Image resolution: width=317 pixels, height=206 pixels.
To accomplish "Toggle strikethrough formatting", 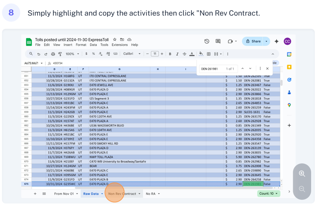I will click(185, 54).
